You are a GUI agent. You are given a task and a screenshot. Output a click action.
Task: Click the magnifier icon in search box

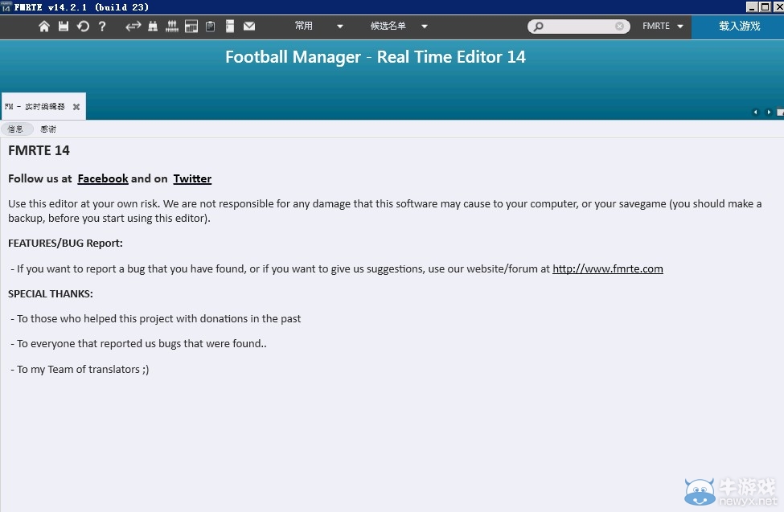click(538, 27)
